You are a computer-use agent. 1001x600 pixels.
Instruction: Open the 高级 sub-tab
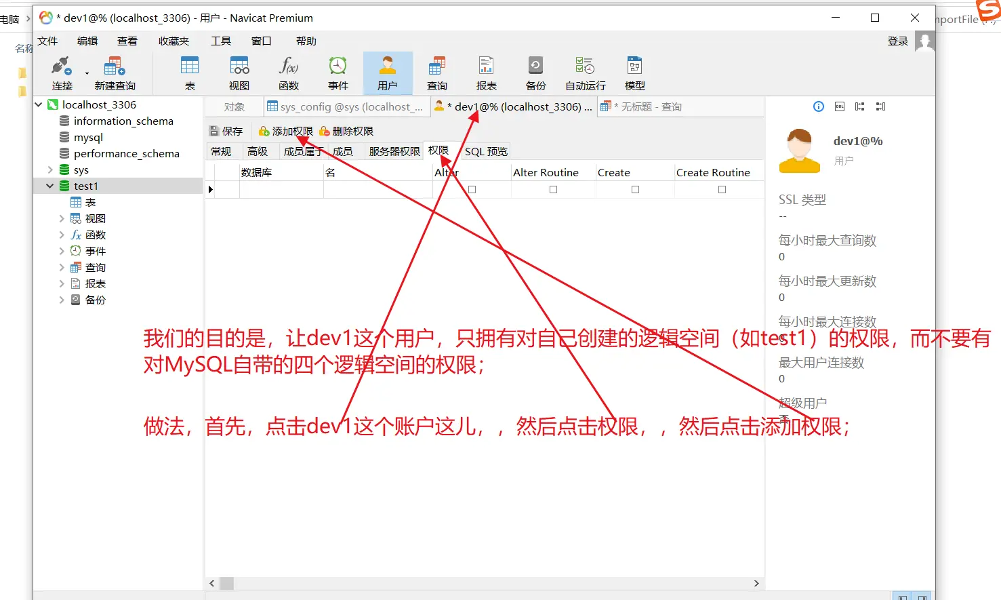[x=258, y=151]
